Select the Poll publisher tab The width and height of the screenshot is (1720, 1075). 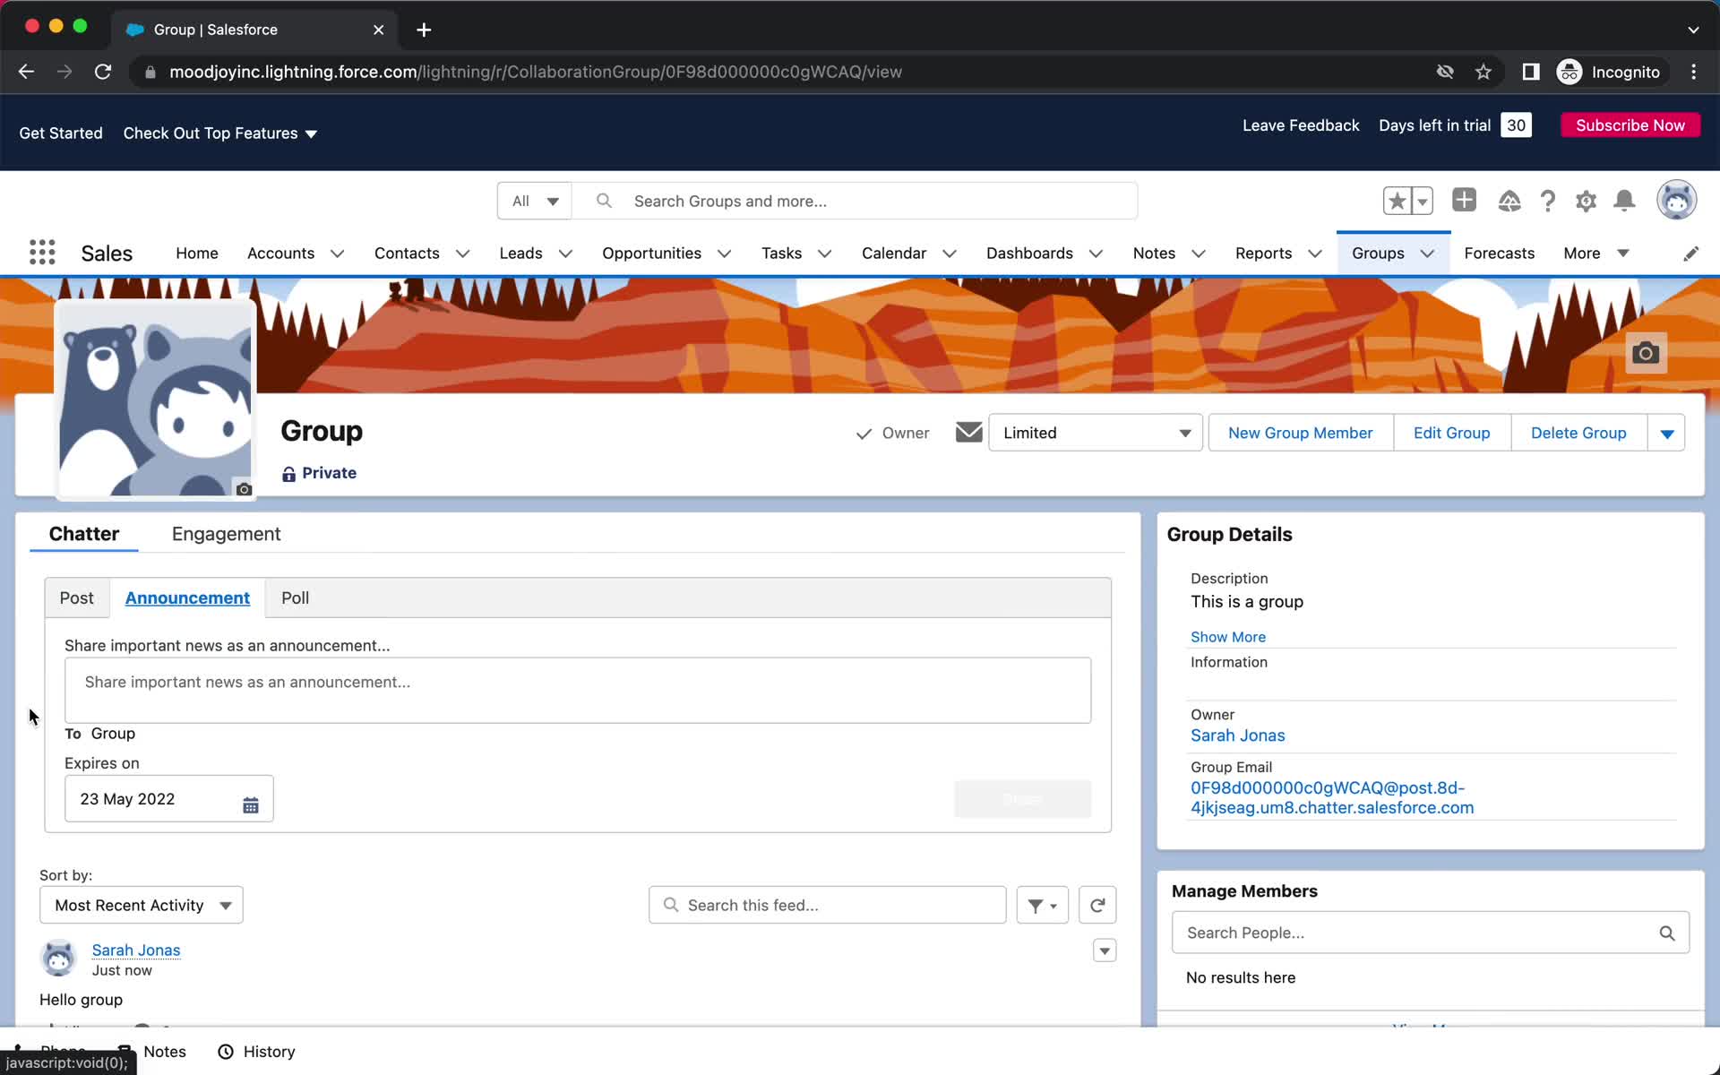tap(295, 598)
